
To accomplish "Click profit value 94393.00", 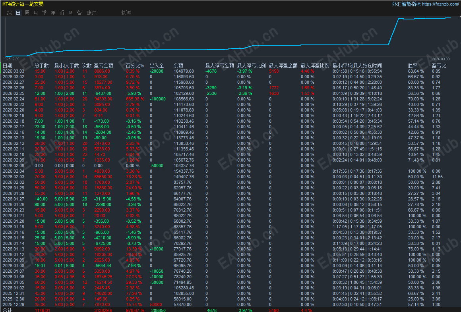I will coord(103,99).
